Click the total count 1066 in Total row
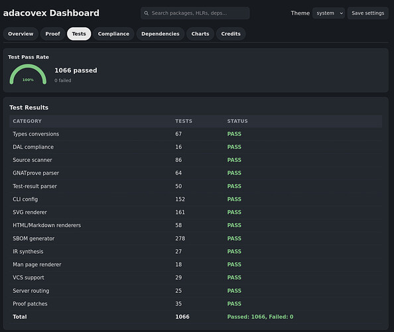Image resolution: width=394 pixels, height=332 pixels. pyautogui.click(x=182, y=317)
